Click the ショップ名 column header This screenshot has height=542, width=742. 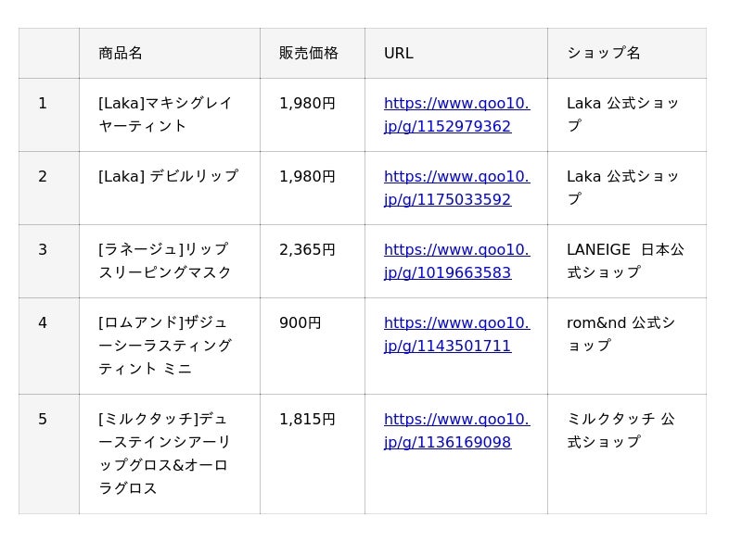604,54
